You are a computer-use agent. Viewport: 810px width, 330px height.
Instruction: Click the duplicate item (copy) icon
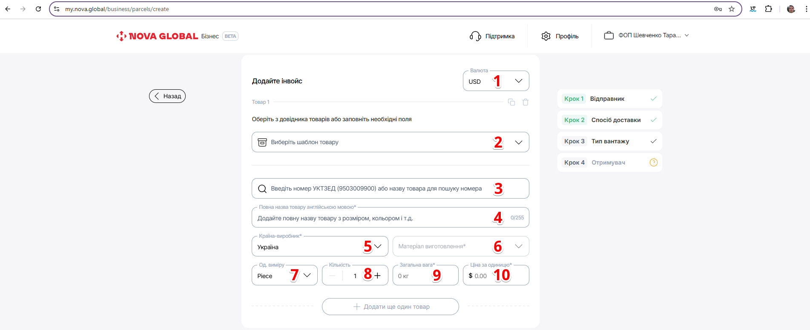tap(511, 102)
